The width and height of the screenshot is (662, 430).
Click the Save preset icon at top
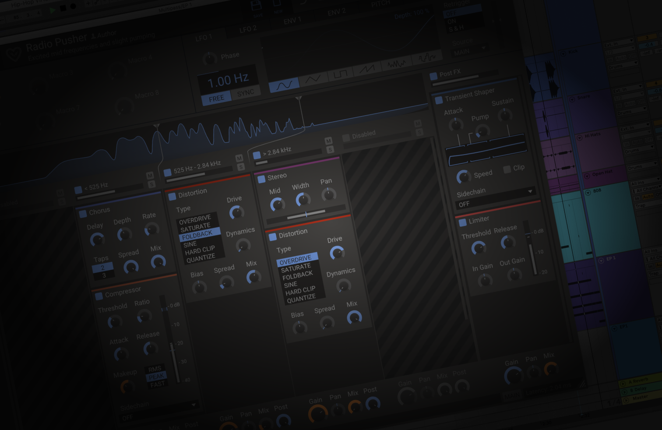click(x=256, y=5)
